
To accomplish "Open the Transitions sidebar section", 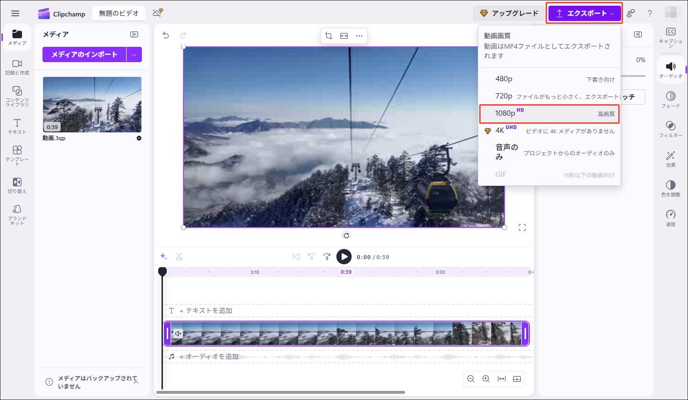I will [x=17, y=185].
